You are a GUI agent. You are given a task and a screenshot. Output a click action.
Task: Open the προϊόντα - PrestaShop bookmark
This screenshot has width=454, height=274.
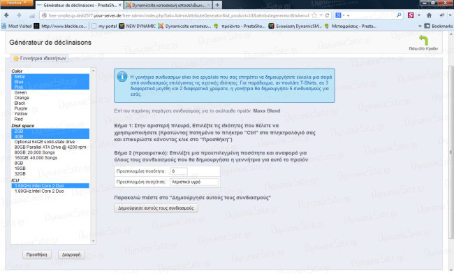240,26
